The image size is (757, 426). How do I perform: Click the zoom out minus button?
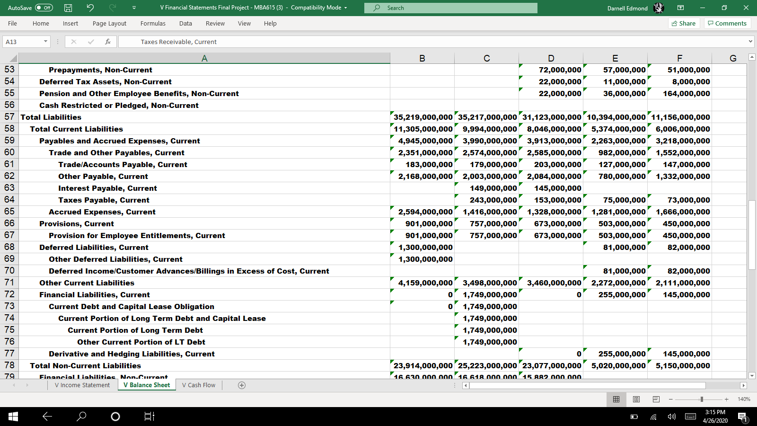pos(670,399)
